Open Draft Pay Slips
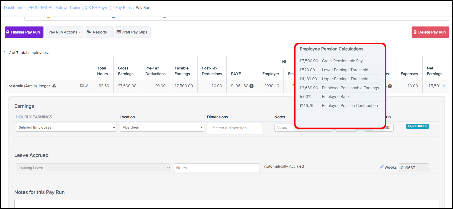Screen dimensions: 453x209 (132, 32)
